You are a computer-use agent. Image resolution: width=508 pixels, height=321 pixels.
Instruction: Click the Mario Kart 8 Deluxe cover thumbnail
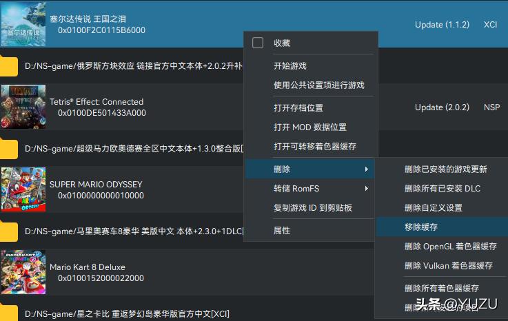click(x=23, y=272)
